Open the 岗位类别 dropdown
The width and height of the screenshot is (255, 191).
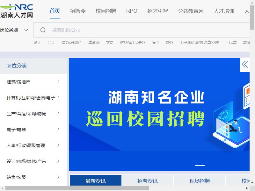pyautogui.click(x=14, y=30)
